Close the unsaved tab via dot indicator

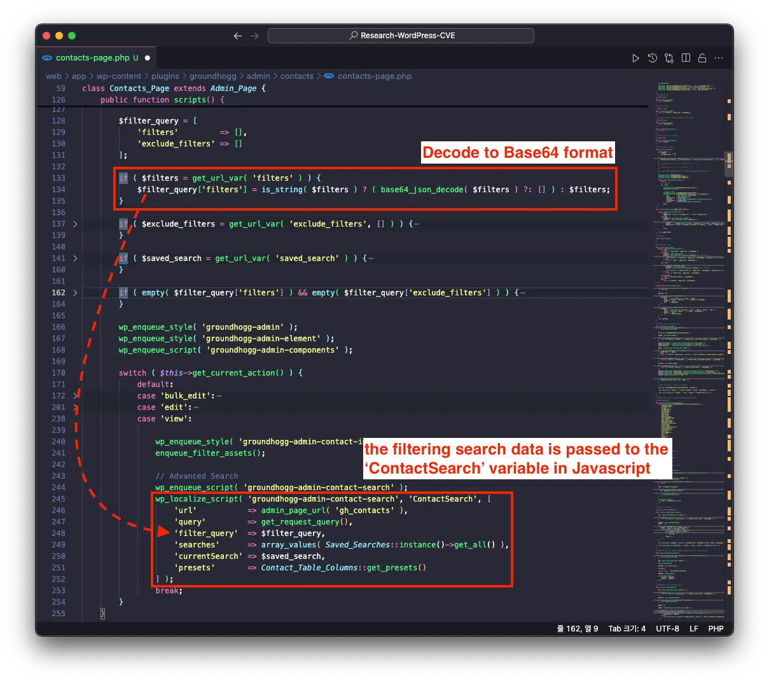point(148,58)
